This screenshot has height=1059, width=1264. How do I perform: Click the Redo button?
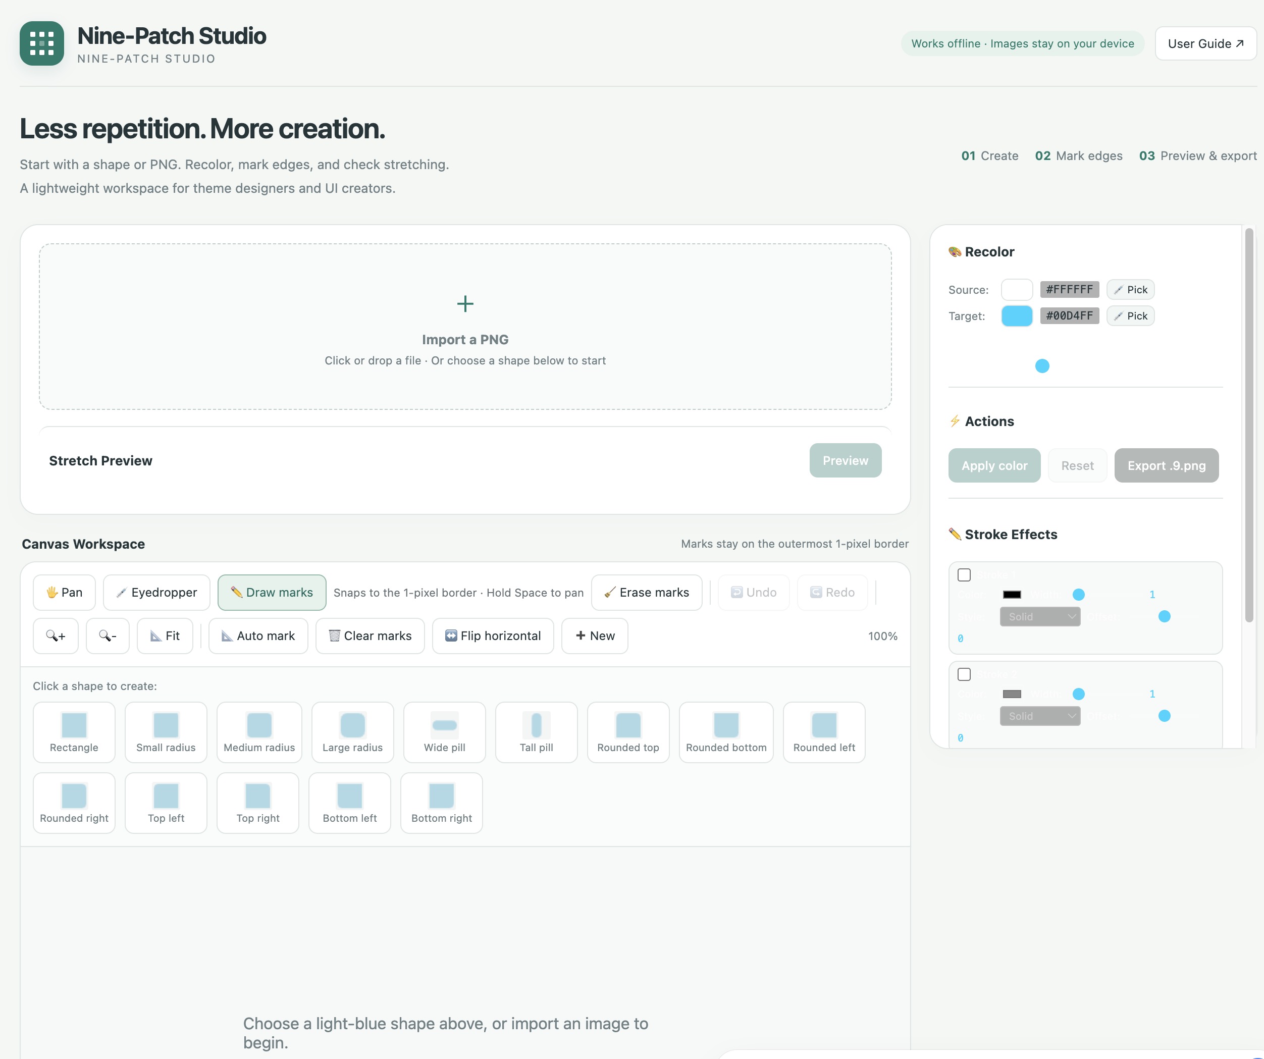(x=832, y=593)
